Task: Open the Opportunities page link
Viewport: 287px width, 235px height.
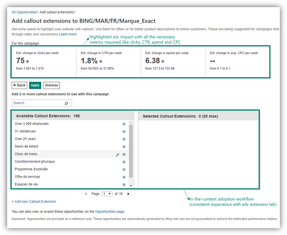Action: pos(110,212)
